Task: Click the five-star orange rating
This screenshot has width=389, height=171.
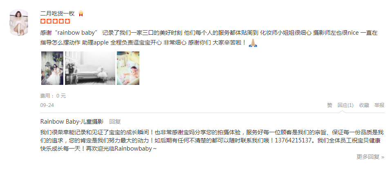Action: coord(55,21)
